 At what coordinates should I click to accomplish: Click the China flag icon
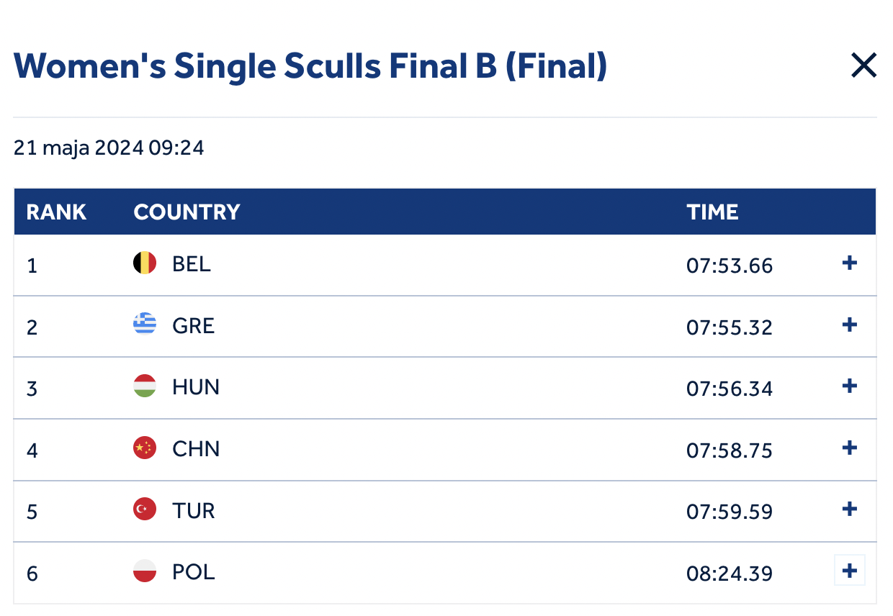coord(145,448)
